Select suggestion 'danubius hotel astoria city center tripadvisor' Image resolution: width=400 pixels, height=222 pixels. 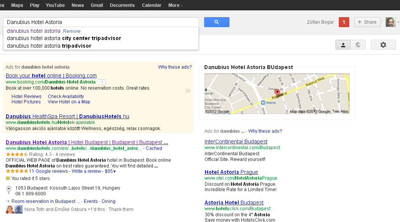tap(101, 38)
